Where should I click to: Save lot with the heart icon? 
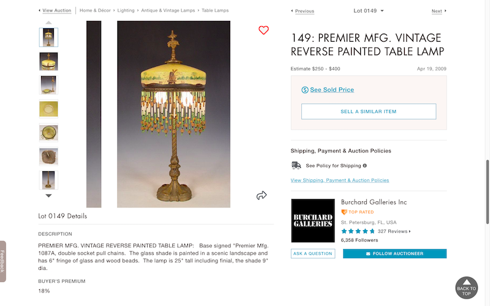[x=263, y=30]
